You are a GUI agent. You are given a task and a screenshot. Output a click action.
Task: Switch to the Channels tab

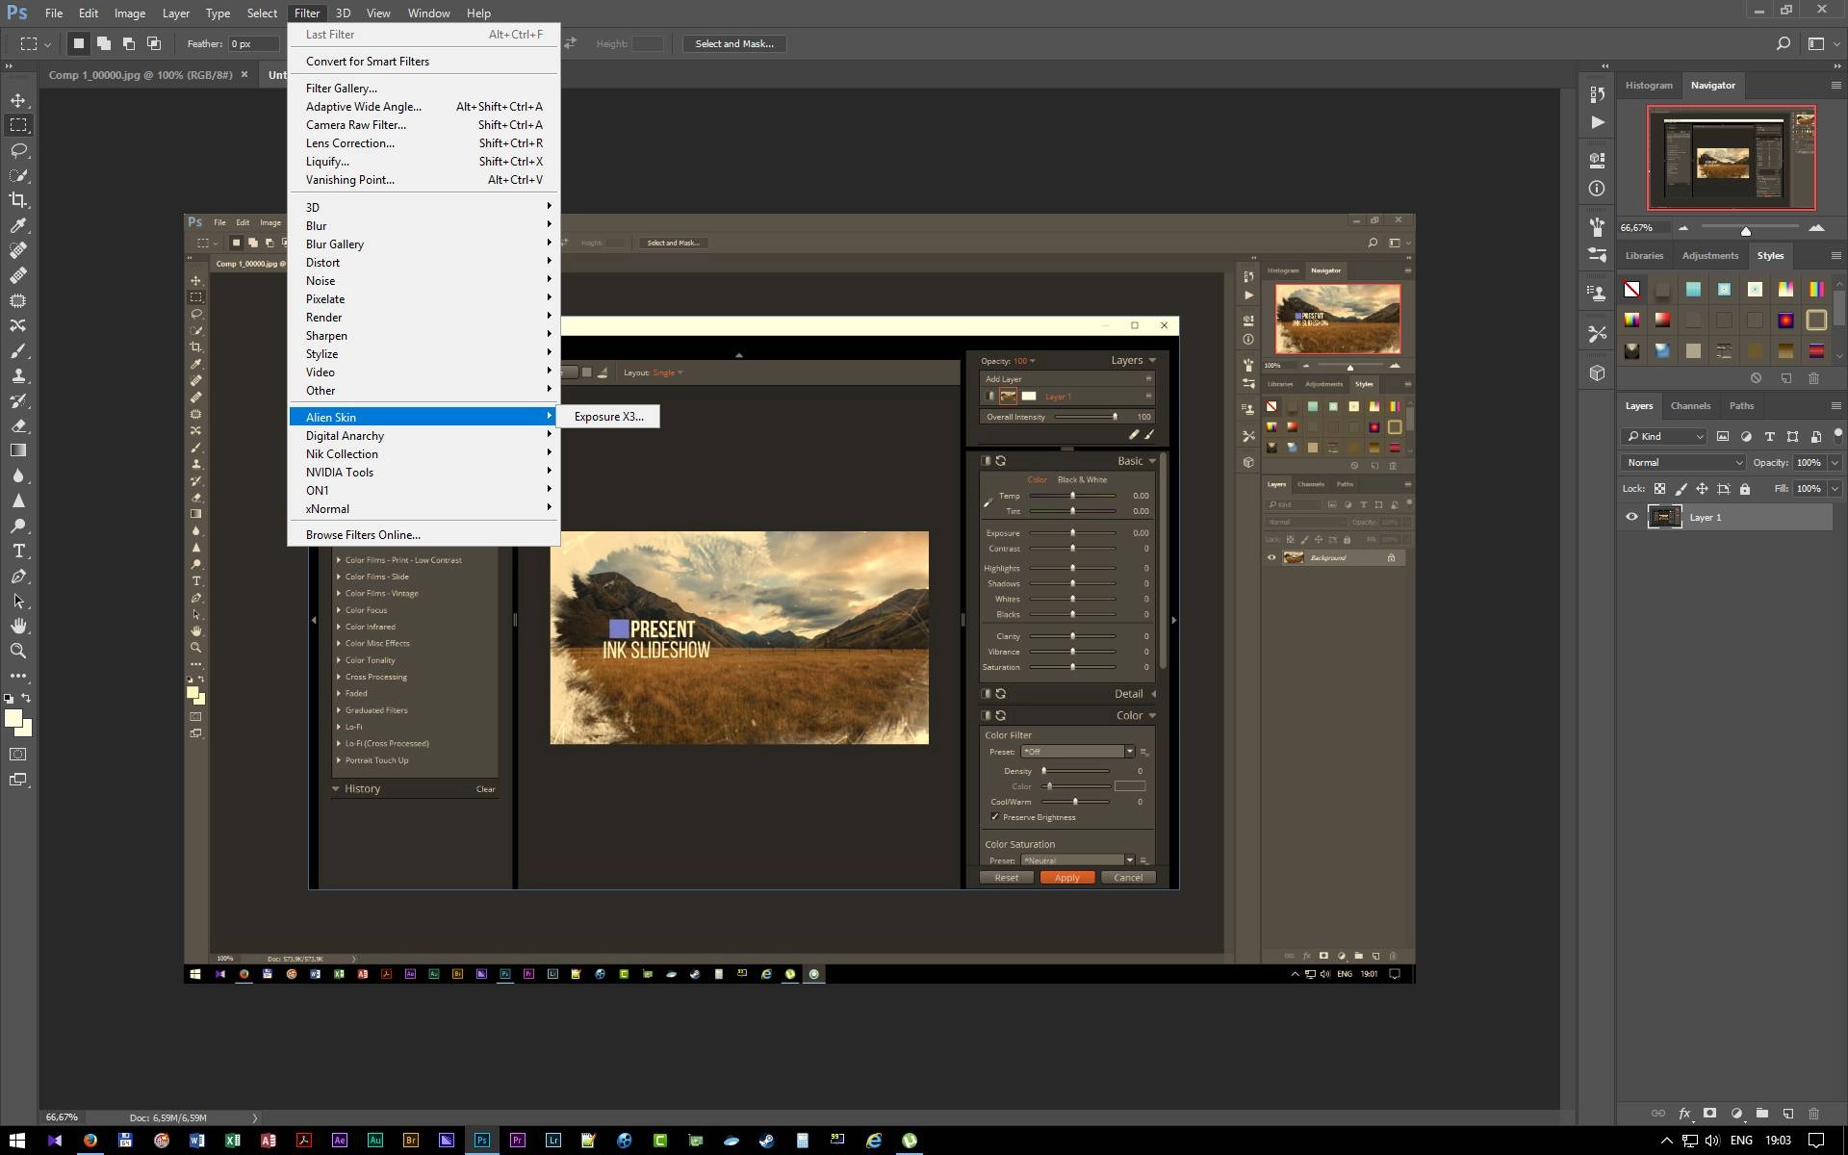click(x=1690, y=405)
